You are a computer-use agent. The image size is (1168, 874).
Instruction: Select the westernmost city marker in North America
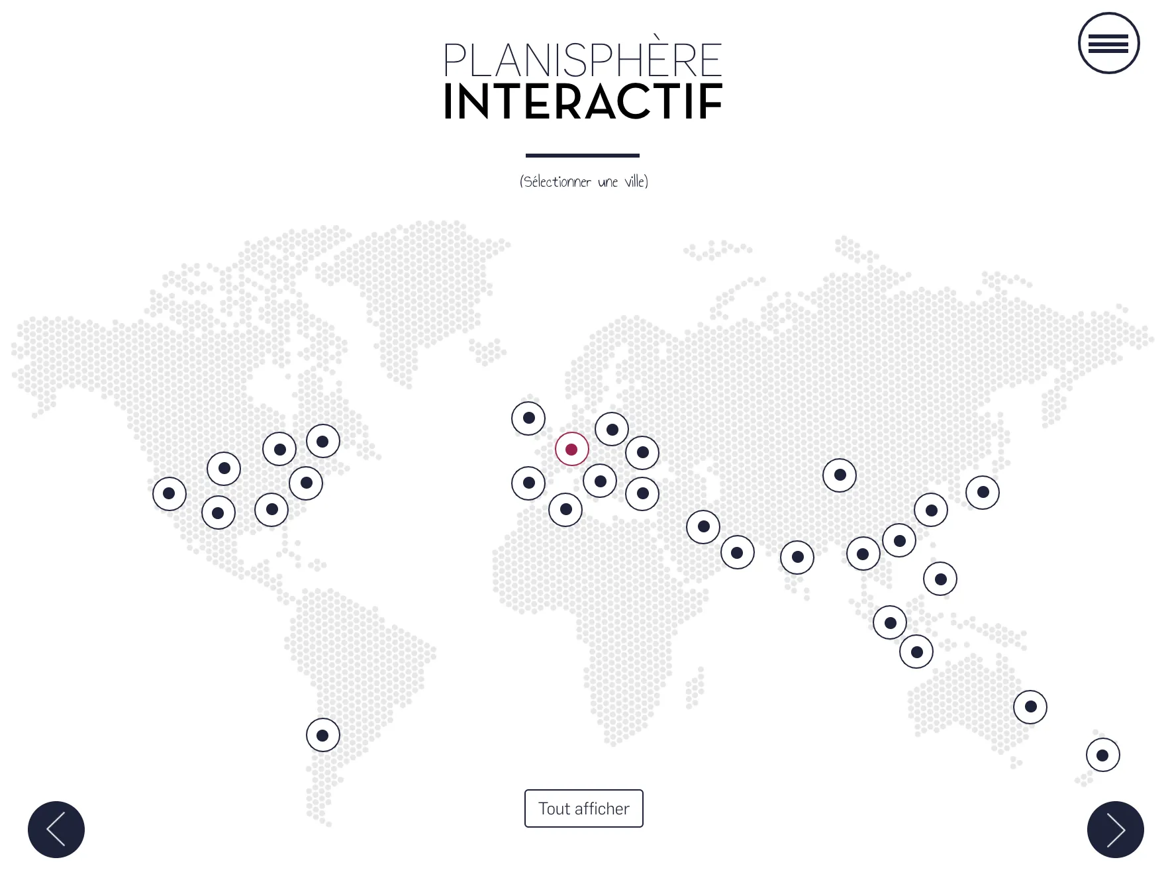(170, 494)
